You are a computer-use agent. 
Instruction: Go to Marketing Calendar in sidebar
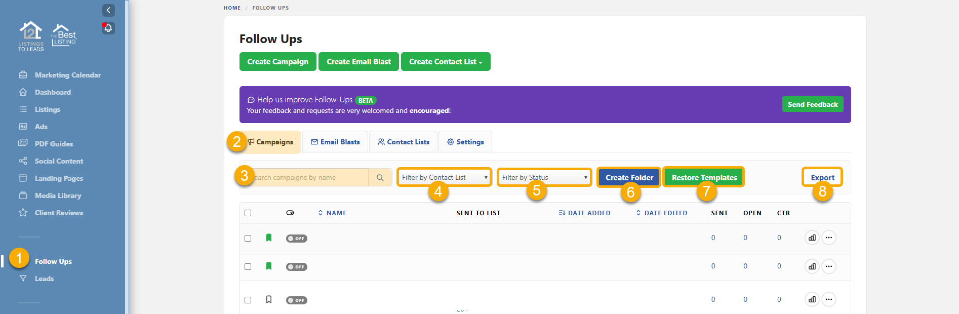click(68, 75)
